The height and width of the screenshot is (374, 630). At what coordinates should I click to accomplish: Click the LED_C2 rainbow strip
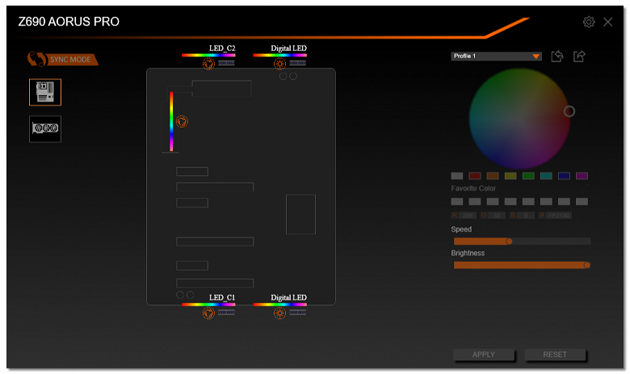point(208,55)
